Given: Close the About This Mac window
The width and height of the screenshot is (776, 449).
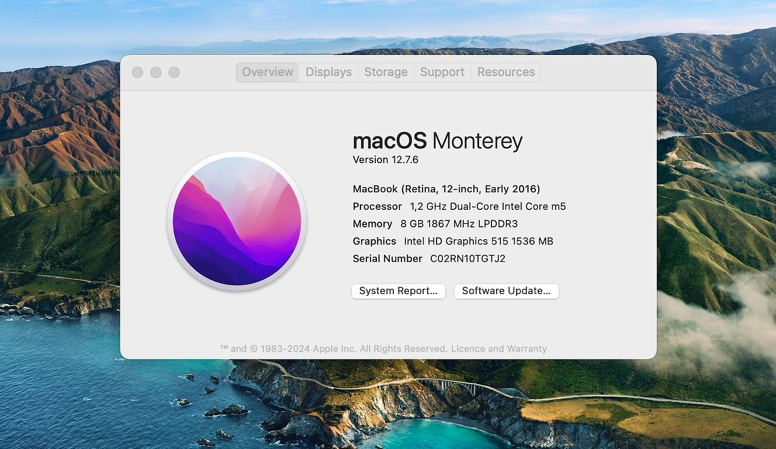Looking at the screenshot, I should tap(137, 72).
